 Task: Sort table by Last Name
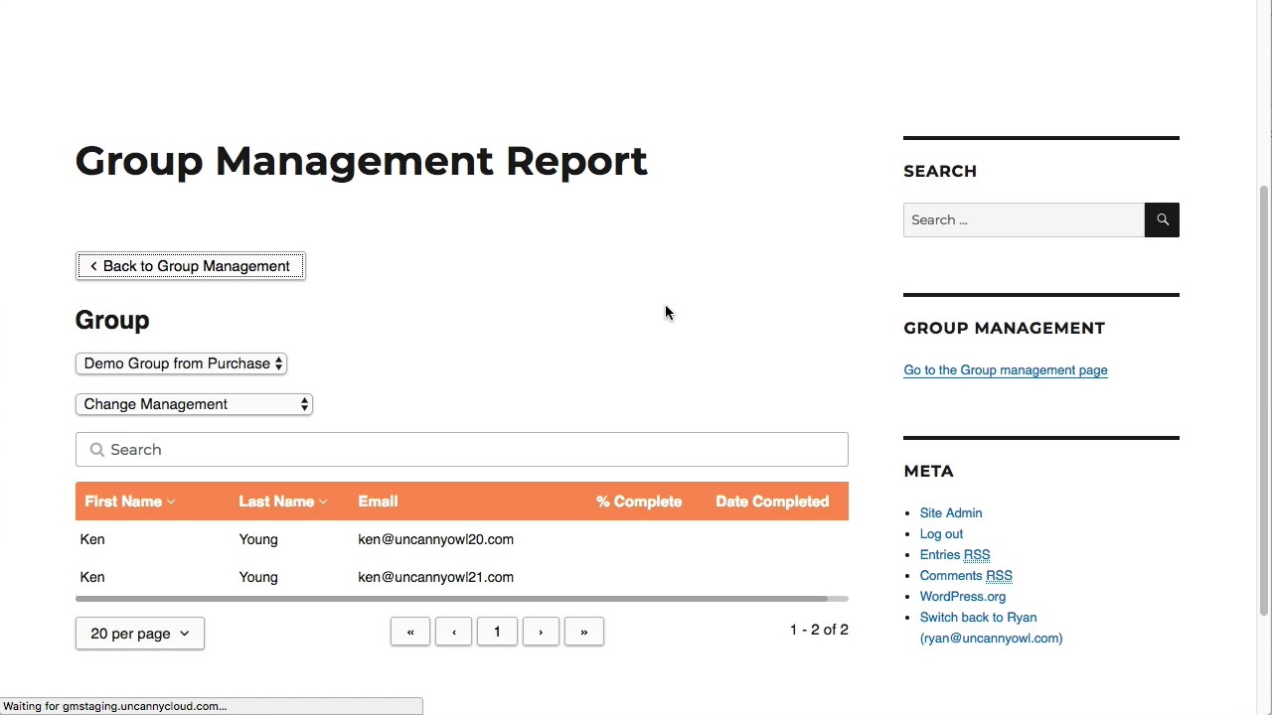(x=283, y=501)
